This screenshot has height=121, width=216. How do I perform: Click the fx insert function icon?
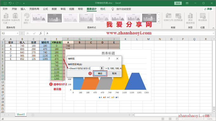(x=41, y=33)
